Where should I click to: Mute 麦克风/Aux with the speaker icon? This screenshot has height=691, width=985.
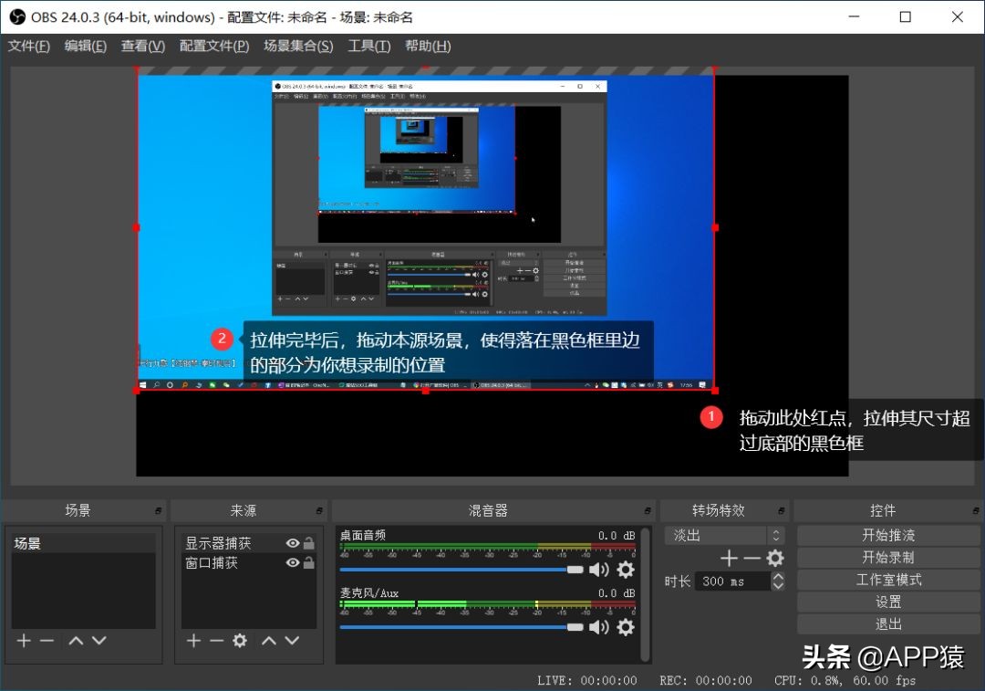pyautogui.click(x=598, y=627)
